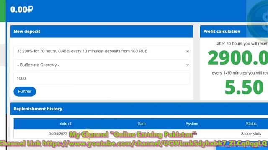Click the Successfully status cell
268x150 pixels.
tap(251, 134)
